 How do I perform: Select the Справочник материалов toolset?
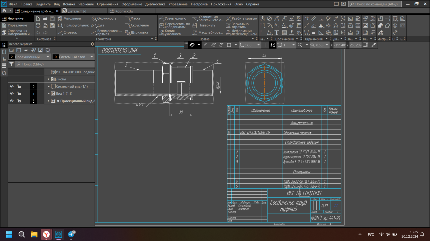[17, 32]
